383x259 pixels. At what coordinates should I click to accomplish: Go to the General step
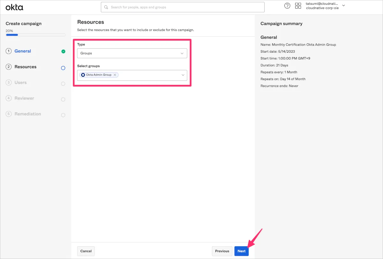[x=23, y=51]
